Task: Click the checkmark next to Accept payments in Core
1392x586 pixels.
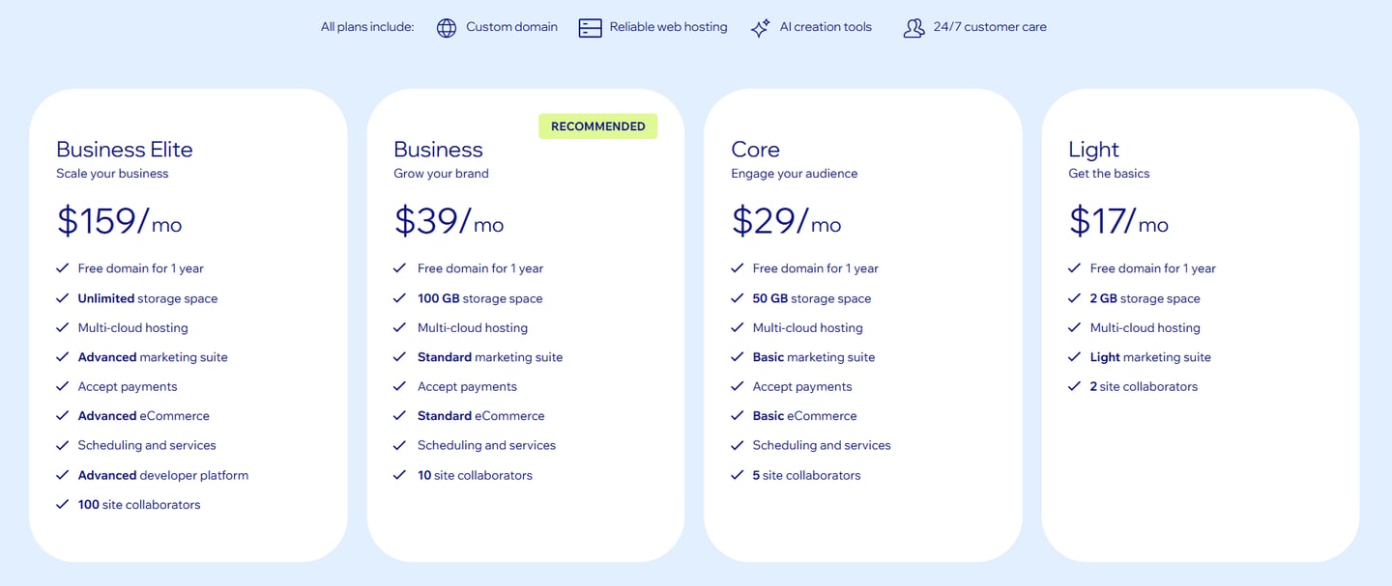Action: click(x=737, y=386)
